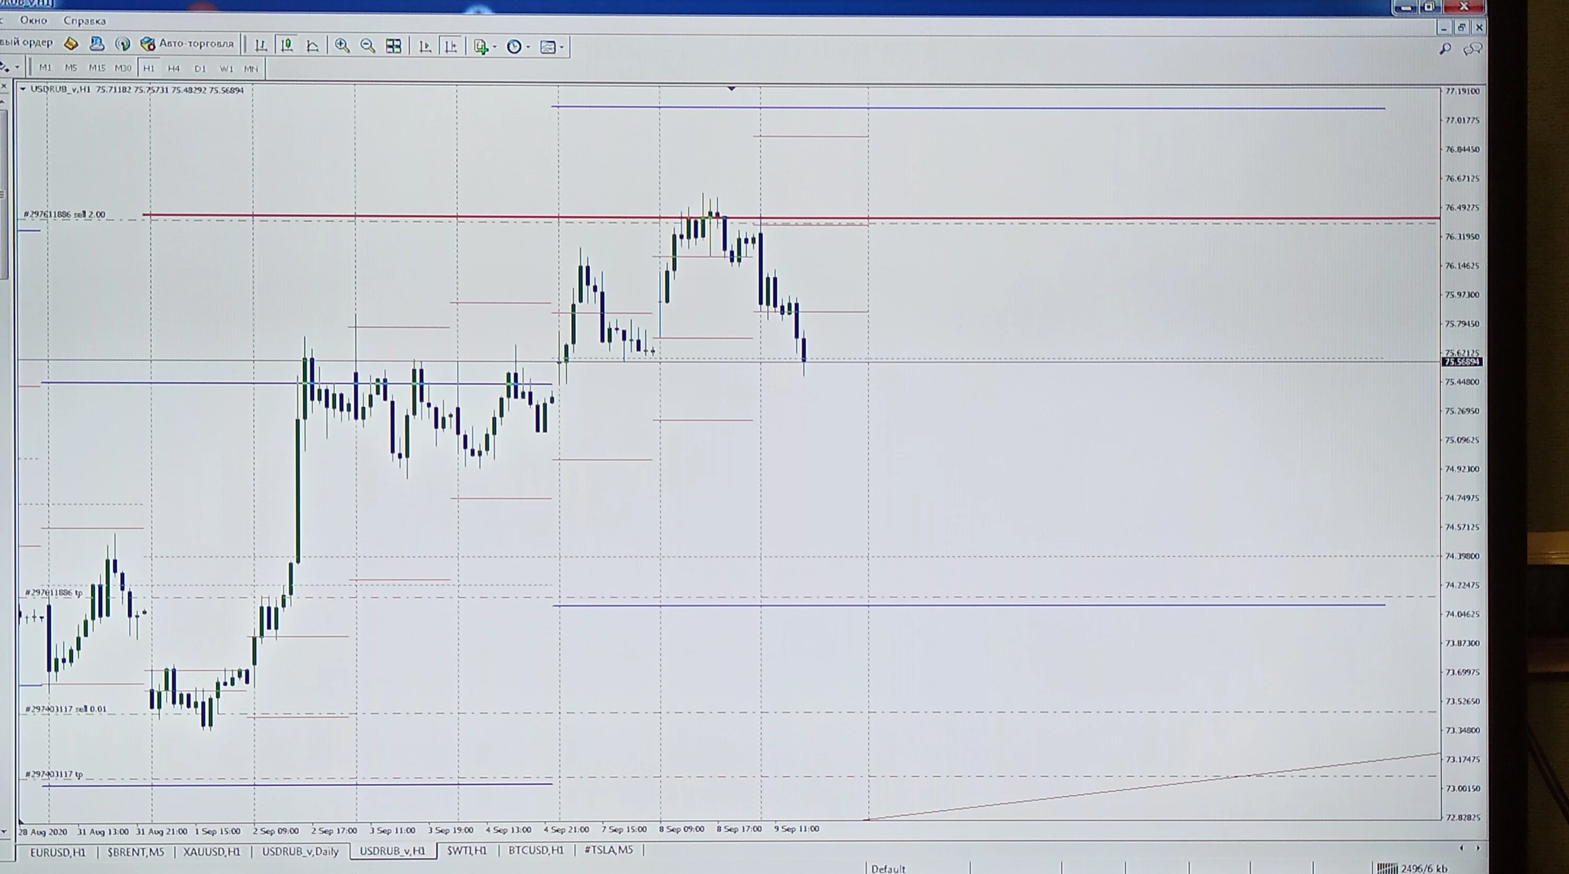Expand the USDRUB_v,H1 chart title arrow
The height and width of the screenshot is (874, 1569).
22,89
